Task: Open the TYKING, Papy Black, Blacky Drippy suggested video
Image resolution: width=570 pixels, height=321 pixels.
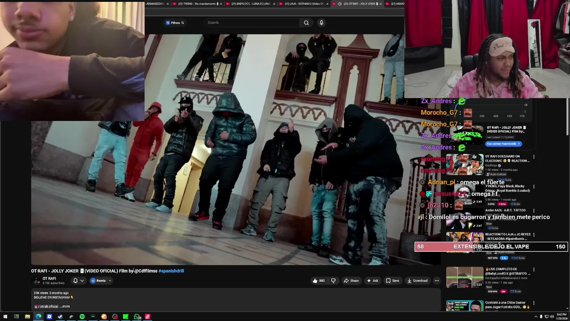Action: coord(507,188)
